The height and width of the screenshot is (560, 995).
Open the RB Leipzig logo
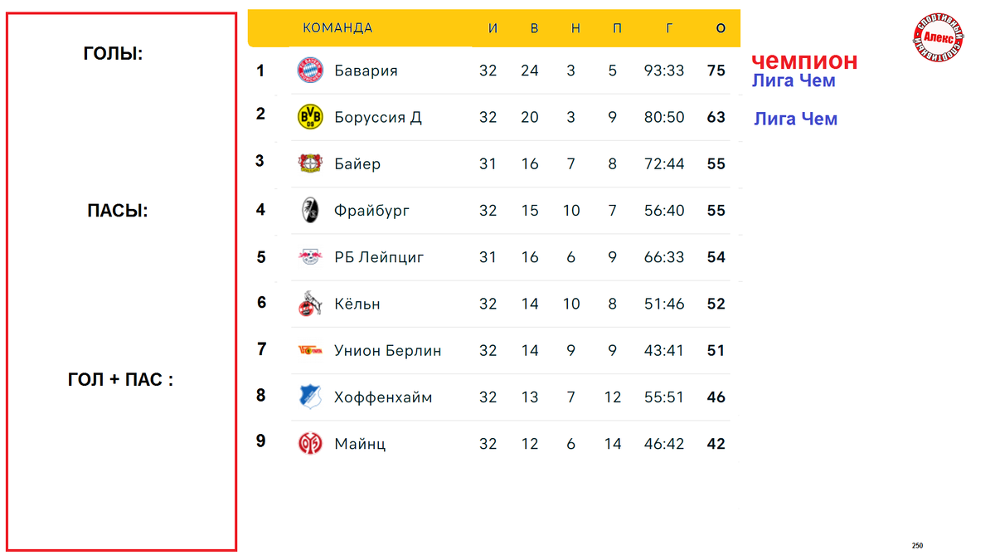coord(310,257)
